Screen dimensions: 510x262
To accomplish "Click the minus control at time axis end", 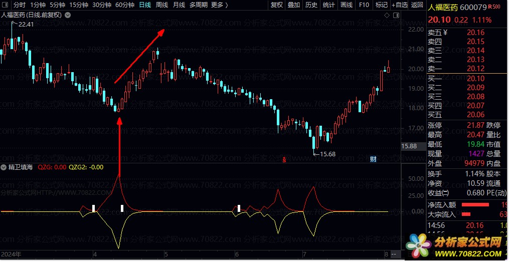I will click(394, 254).
